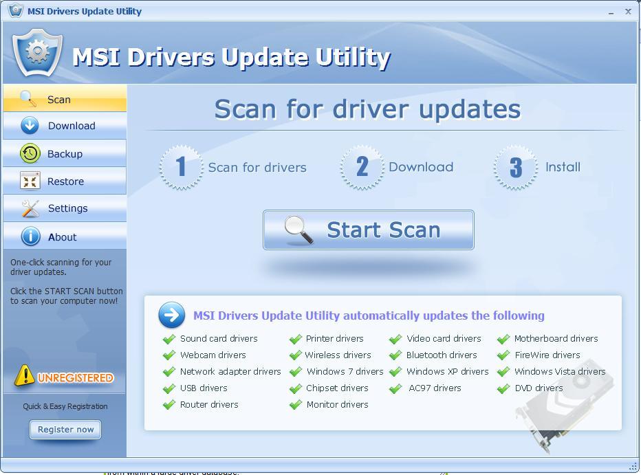
Task: Click the blue arrow circle above driver list
Action: click(172, 316)
